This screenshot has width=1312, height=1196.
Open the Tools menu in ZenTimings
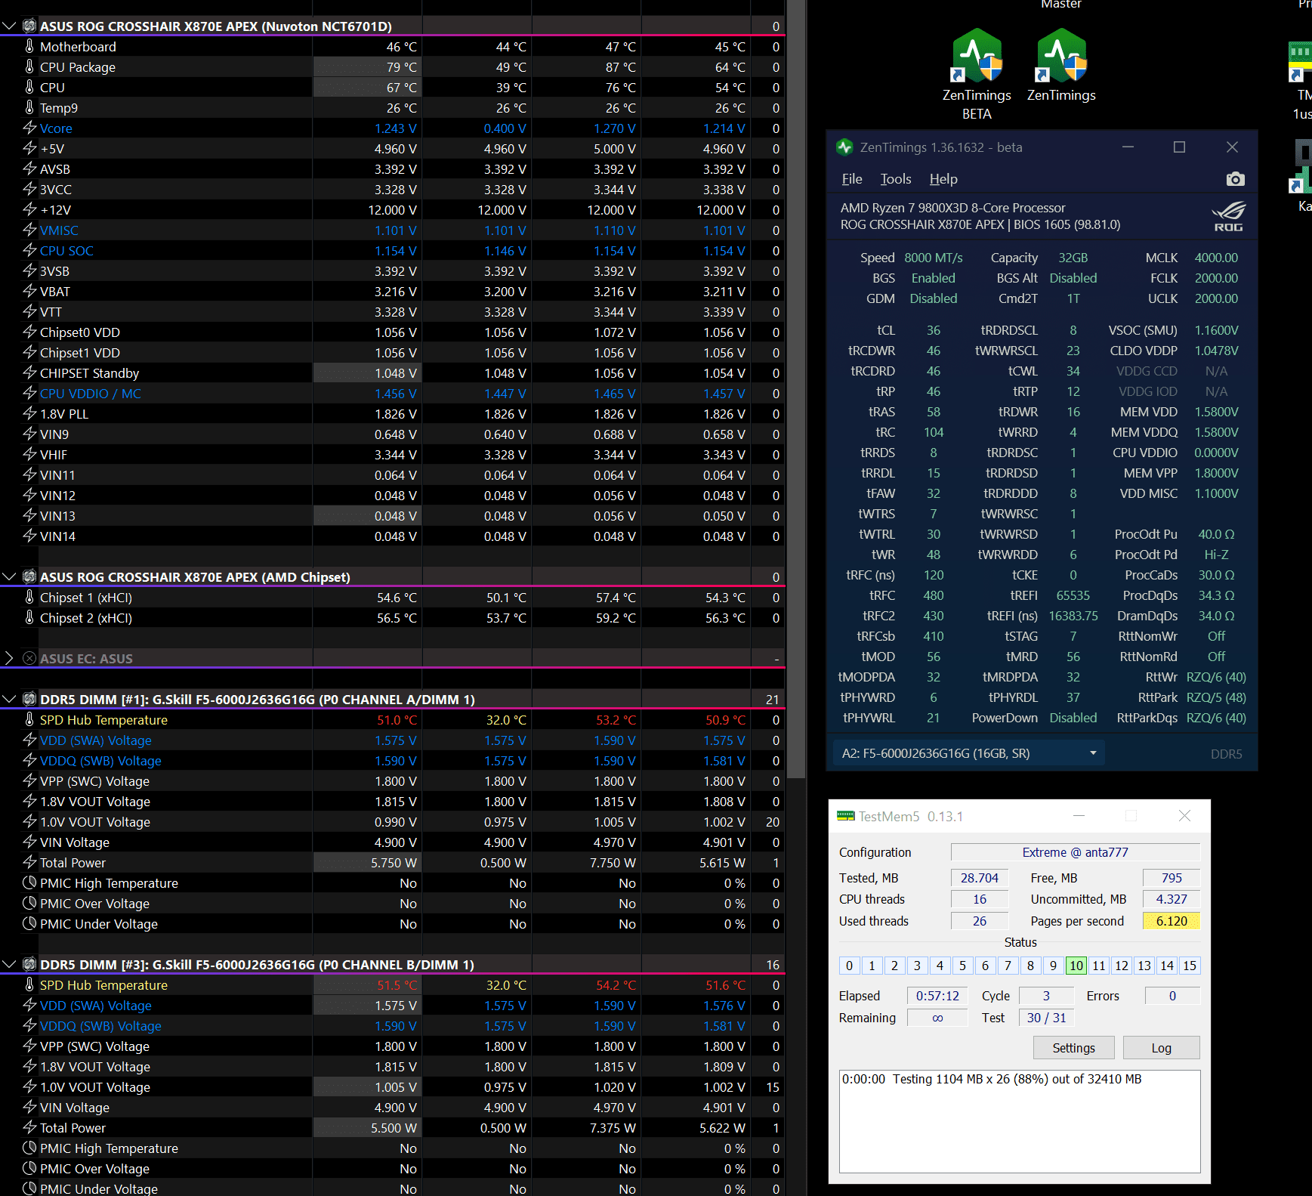click(x=896, y=179)
